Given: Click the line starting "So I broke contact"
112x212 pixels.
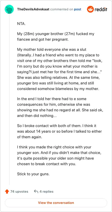Looking at the screenshot, I should (57, 126).
